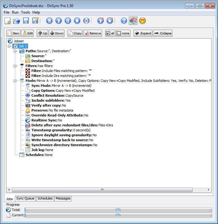The height and width of the screenshot is (224, 218).
Task: Check all jobs with the 'all' button
Action: pyautogui.click(x=110, y=33)
